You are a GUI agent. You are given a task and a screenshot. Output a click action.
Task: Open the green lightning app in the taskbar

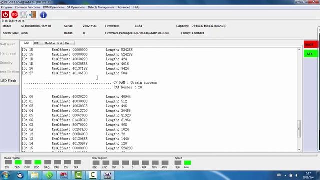(49, 175)
